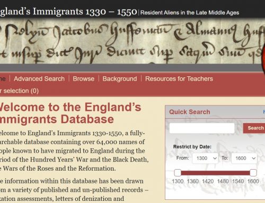This screenshot has width=265, height=203.
Task: Click the site title England's Immigrants 1330 – 1550
Action: tap(68, 12)
